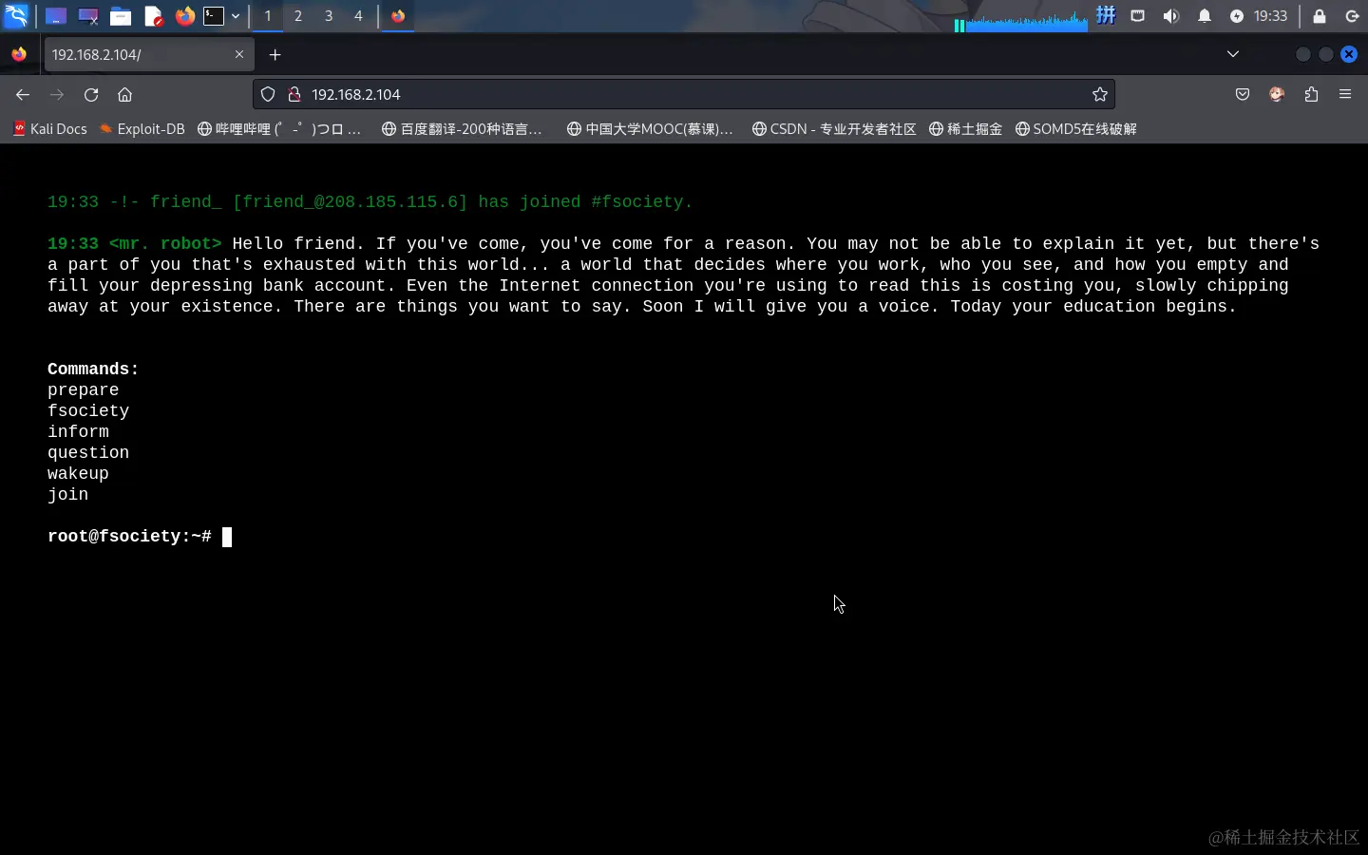Lock the screen with padlock icon
1368x855 pixels.
pyautogui.click(x=1320, y=16)
